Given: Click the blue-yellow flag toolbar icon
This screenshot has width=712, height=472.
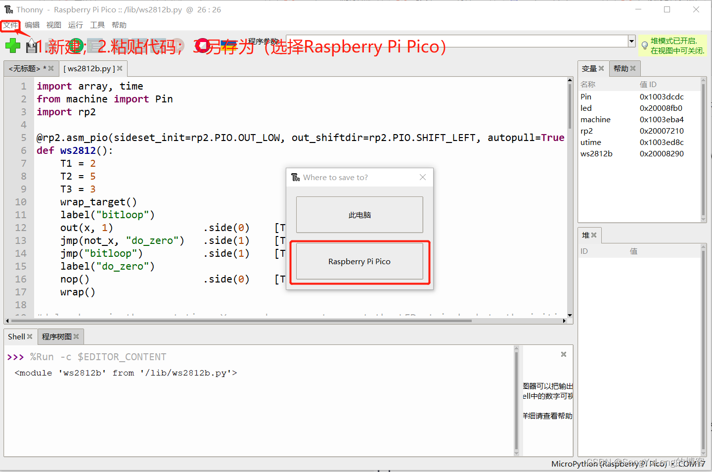Looking at the screenshot, I should click(x=229, y=46).
